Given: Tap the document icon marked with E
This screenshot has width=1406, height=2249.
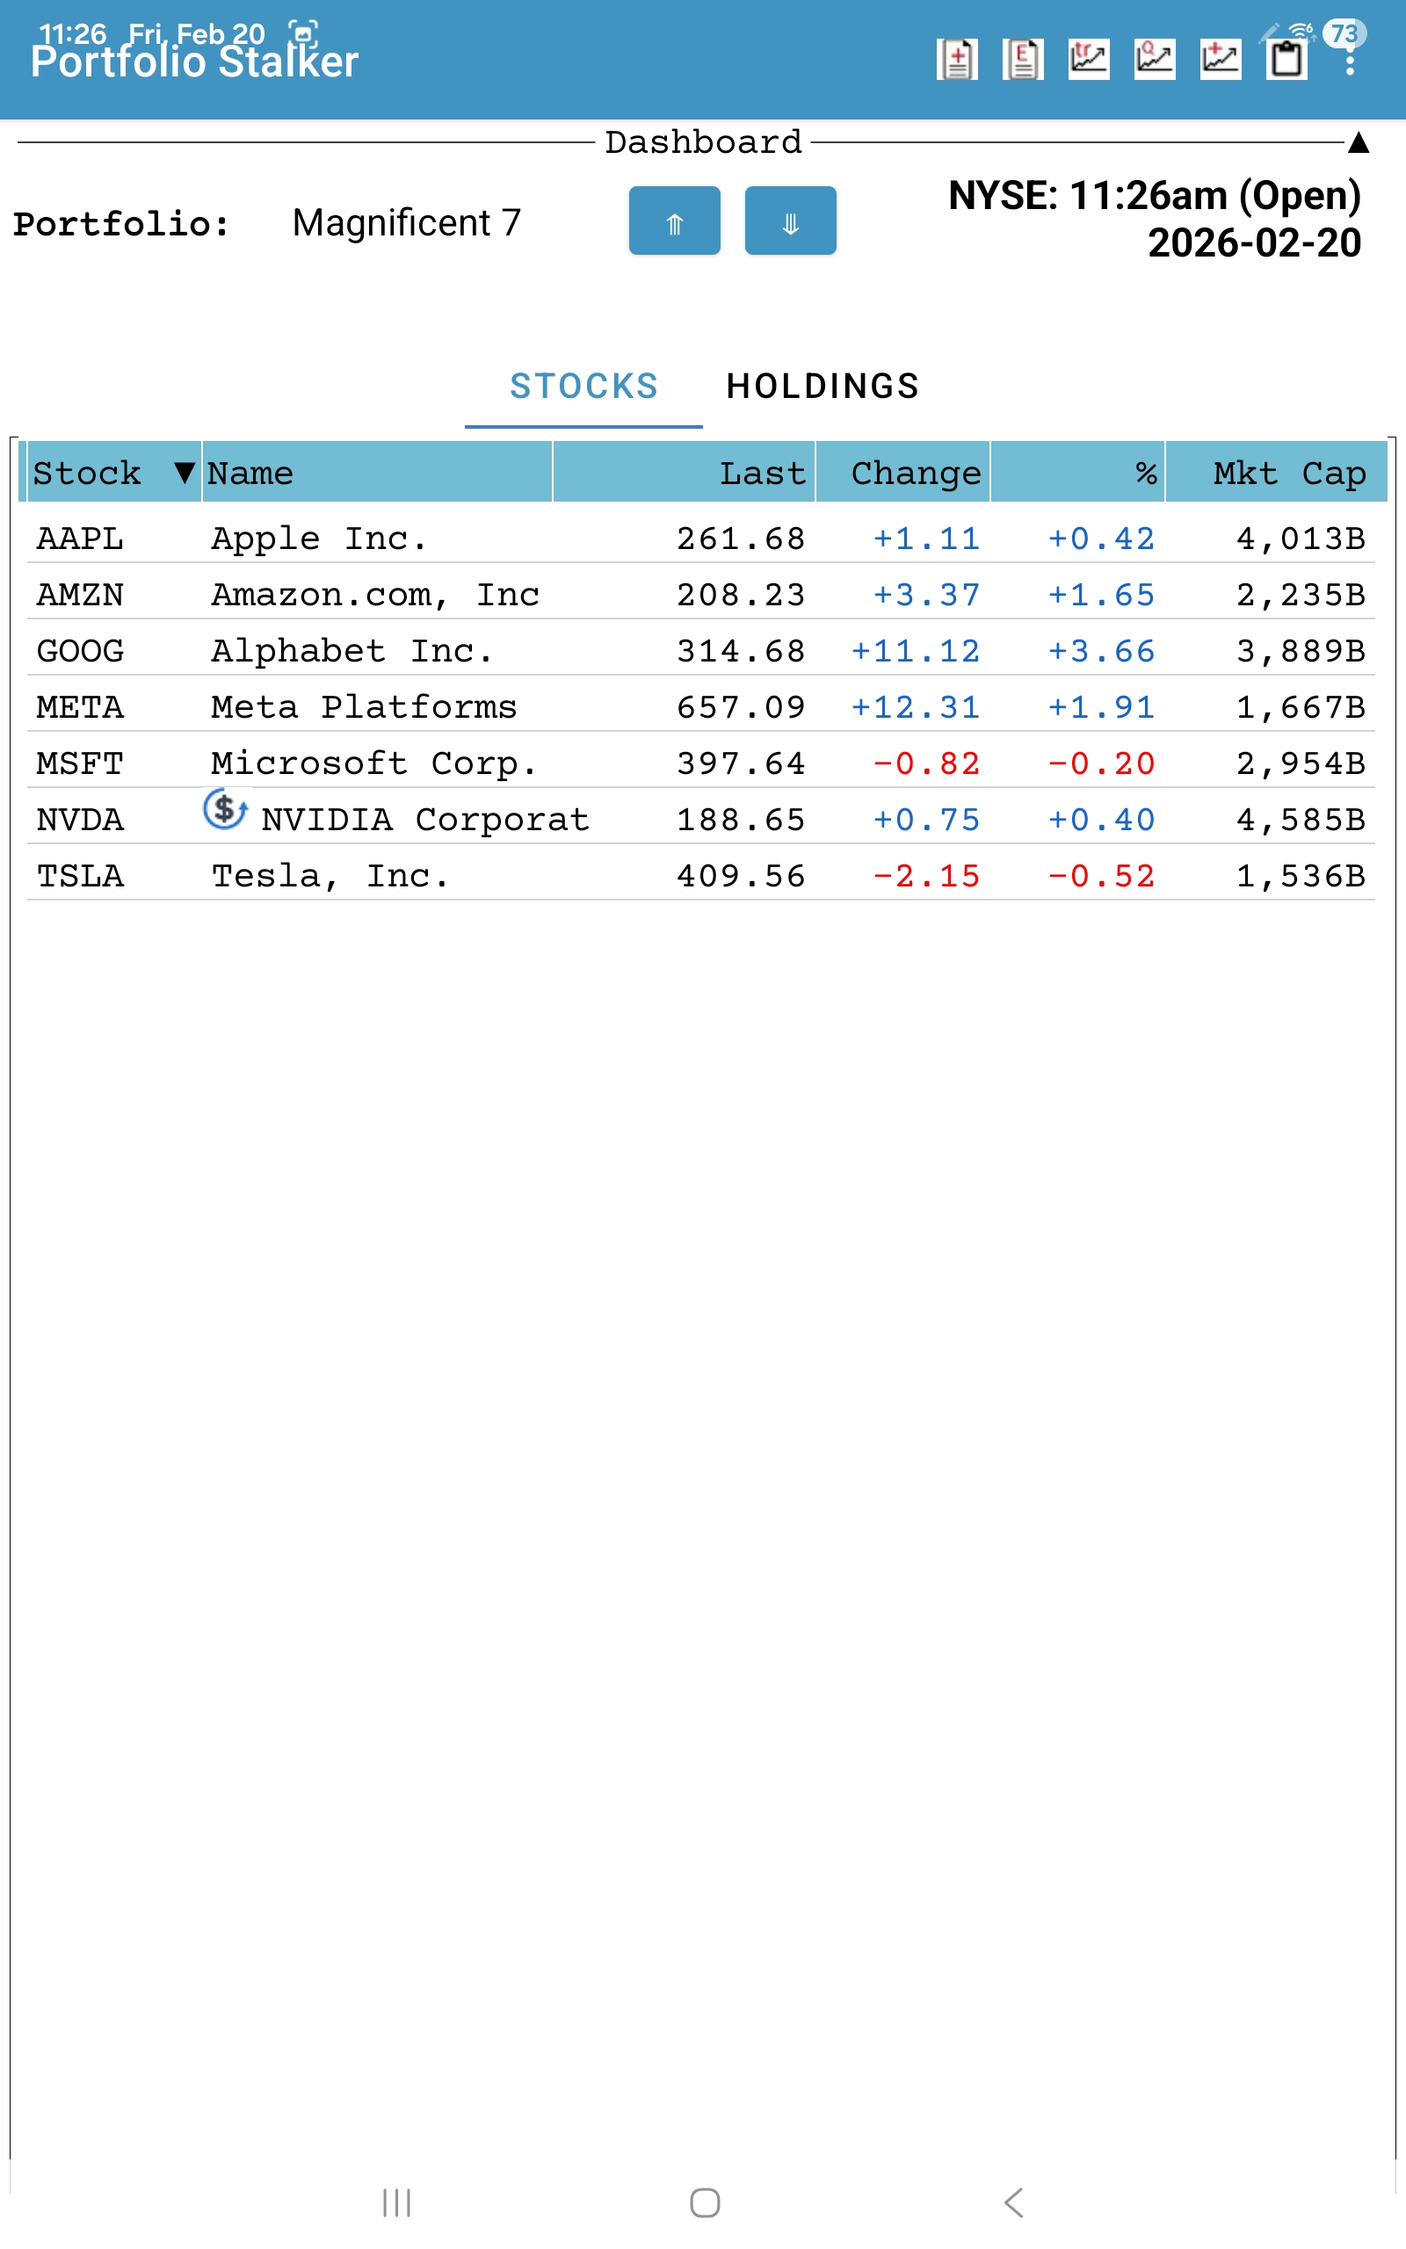Looking at the screenshot, I should point(1023,61).
